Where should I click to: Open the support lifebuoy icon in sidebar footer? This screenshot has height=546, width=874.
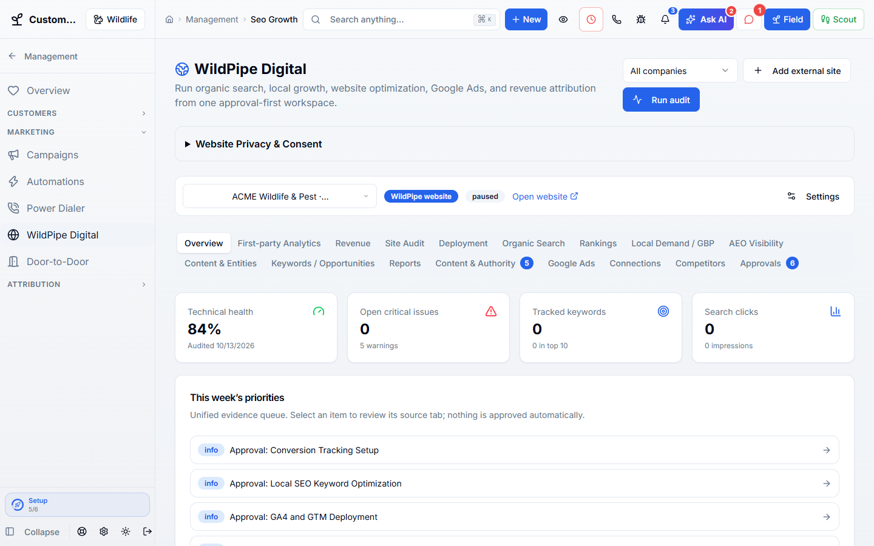pyautogui.click(x=82, y=531)
